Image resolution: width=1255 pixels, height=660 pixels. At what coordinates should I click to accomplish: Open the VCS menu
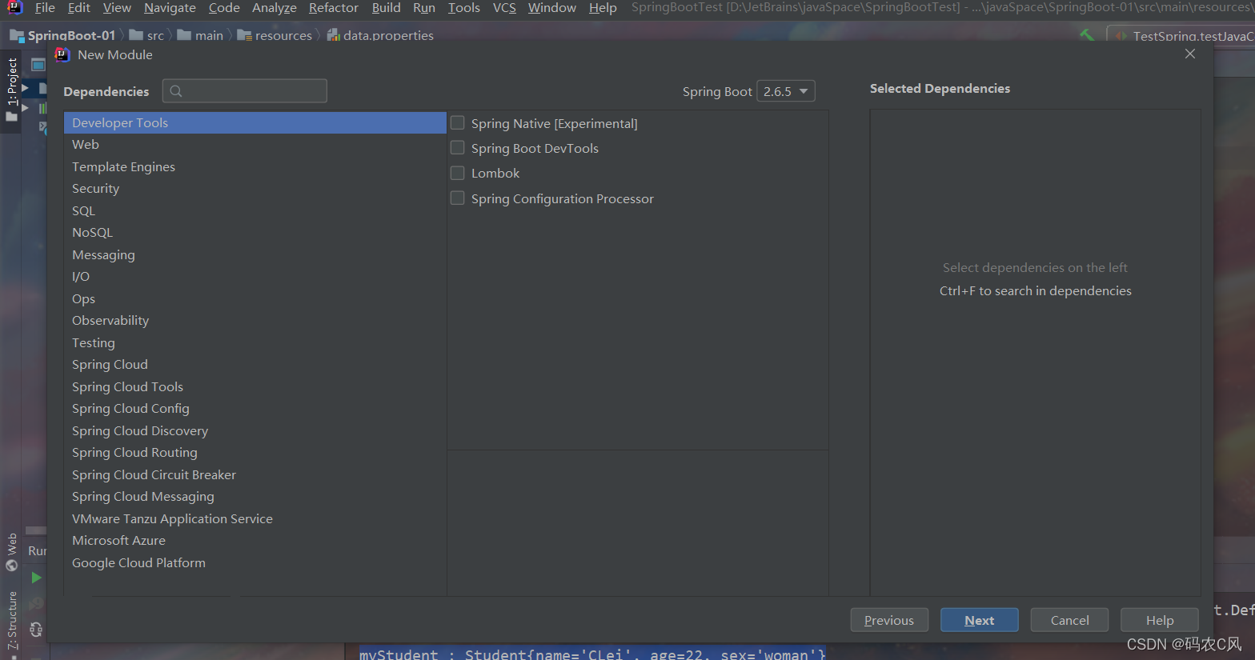pos(504,7)
